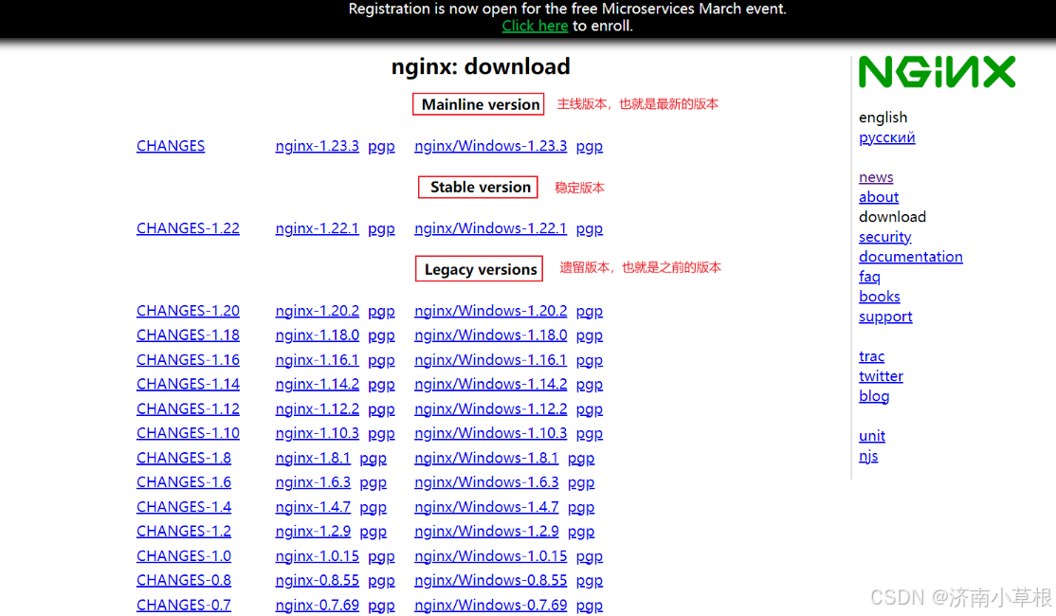
Task: Open CHANGES-0.8 link
Action: tap(184, 581)
